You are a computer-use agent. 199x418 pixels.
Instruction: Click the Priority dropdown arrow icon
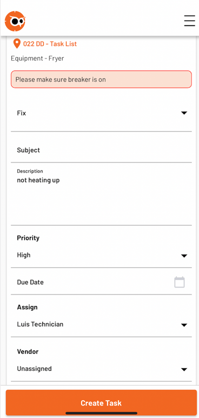[184, 256]
